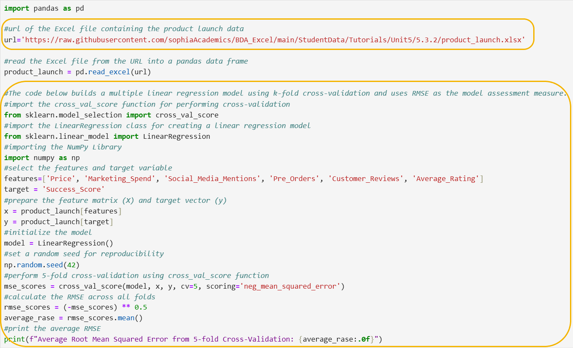Click the 'import numpy as np' line

tap(41, 158)
